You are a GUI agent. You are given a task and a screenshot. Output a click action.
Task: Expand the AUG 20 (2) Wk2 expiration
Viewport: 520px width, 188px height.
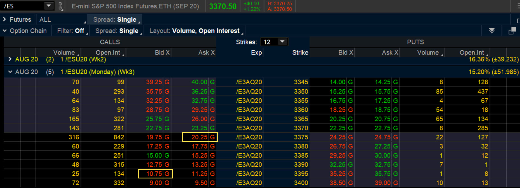(10, 59)
